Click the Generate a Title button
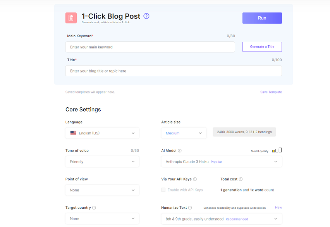 tap(262, 47)
